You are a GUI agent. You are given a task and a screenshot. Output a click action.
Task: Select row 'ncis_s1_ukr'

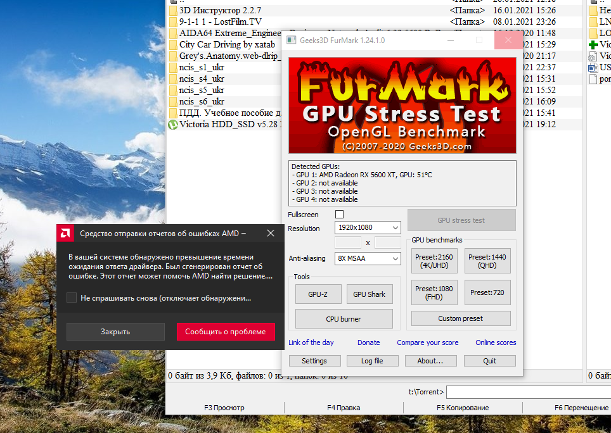pyautogui.click(x=224, y=68)
